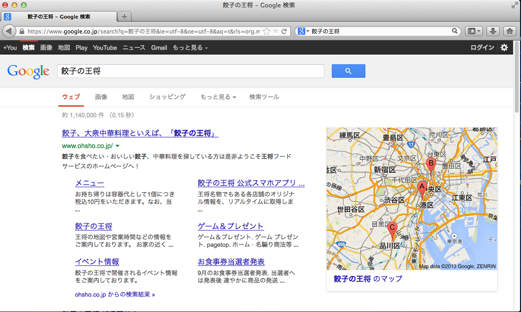Open the downloads arrow button
The image size is (521, 312).
tap(493, 31)
